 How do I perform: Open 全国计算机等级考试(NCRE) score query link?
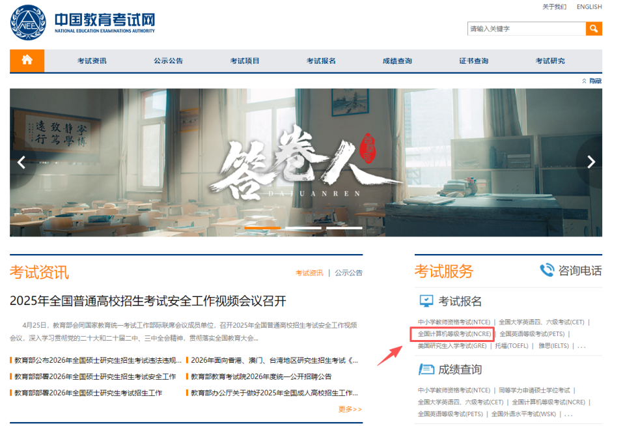[549, 402]
